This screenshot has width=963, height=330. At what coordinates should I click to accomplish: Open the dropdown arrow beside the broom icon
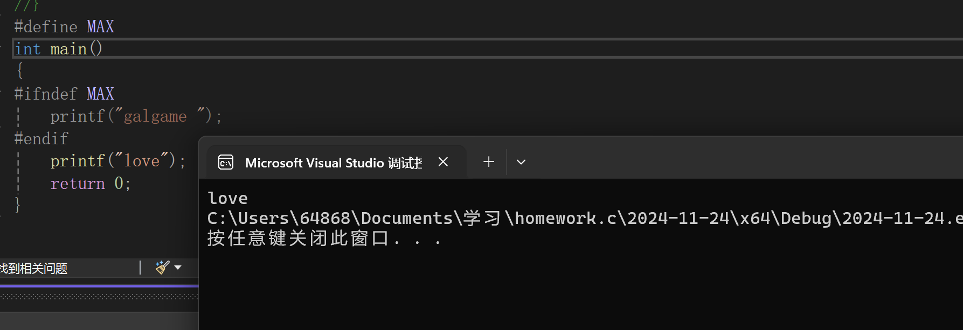(x=178, y=268)
